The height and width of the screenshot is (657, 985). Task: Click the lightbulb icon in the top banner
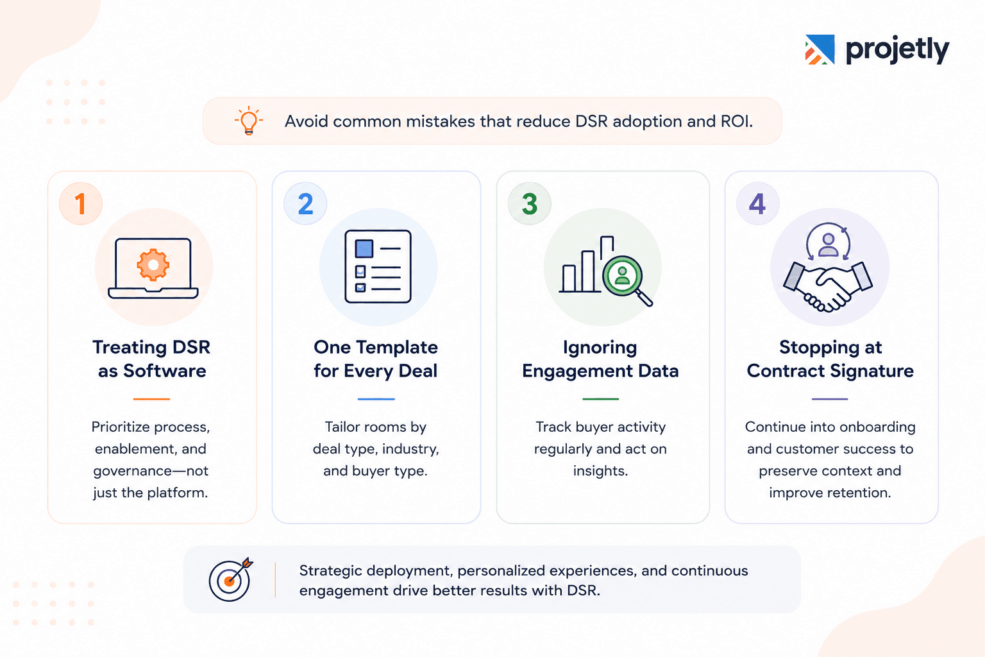pyautogui.click(x=249, y=121)
